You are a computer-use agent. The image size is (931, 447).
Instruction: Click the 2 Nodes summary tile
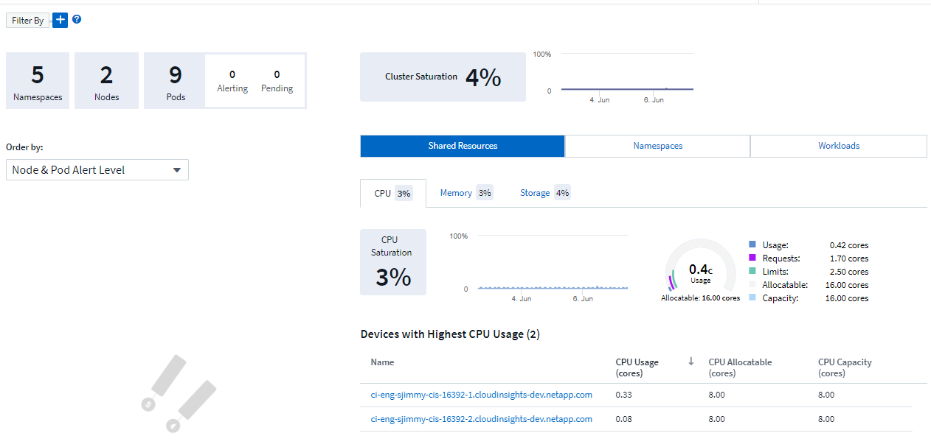(x=107, y=81)
